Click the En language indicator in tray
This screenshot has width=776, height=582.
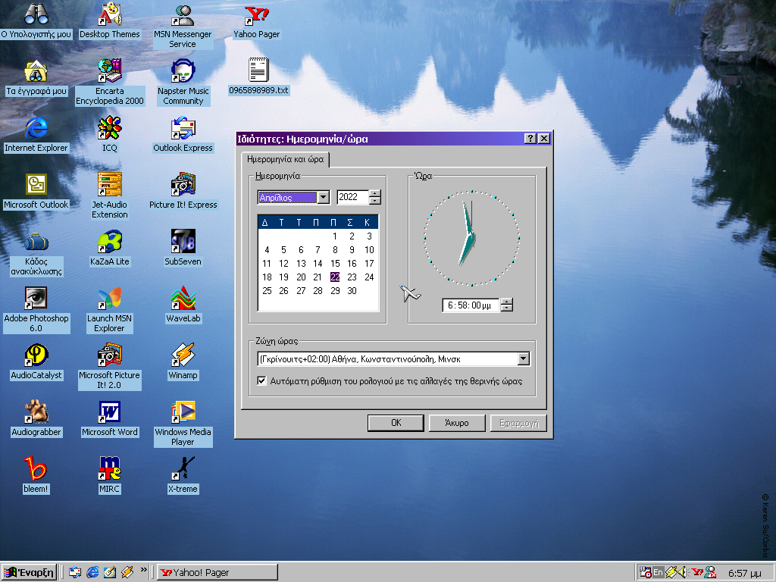click(658, 573)
